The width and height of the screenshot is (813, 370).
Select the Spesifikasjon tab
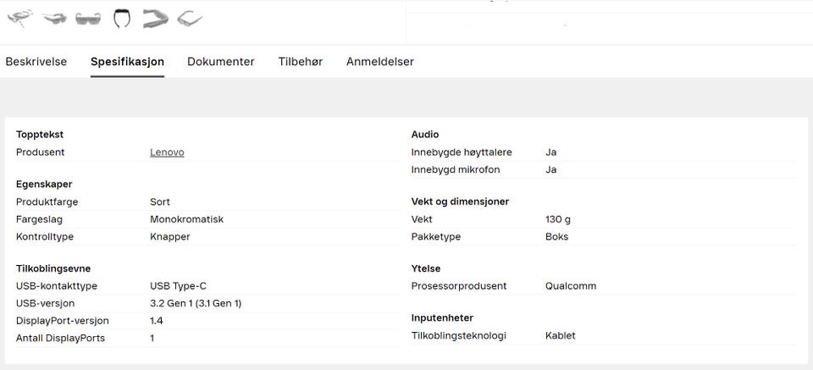click(x=127, y=62)
